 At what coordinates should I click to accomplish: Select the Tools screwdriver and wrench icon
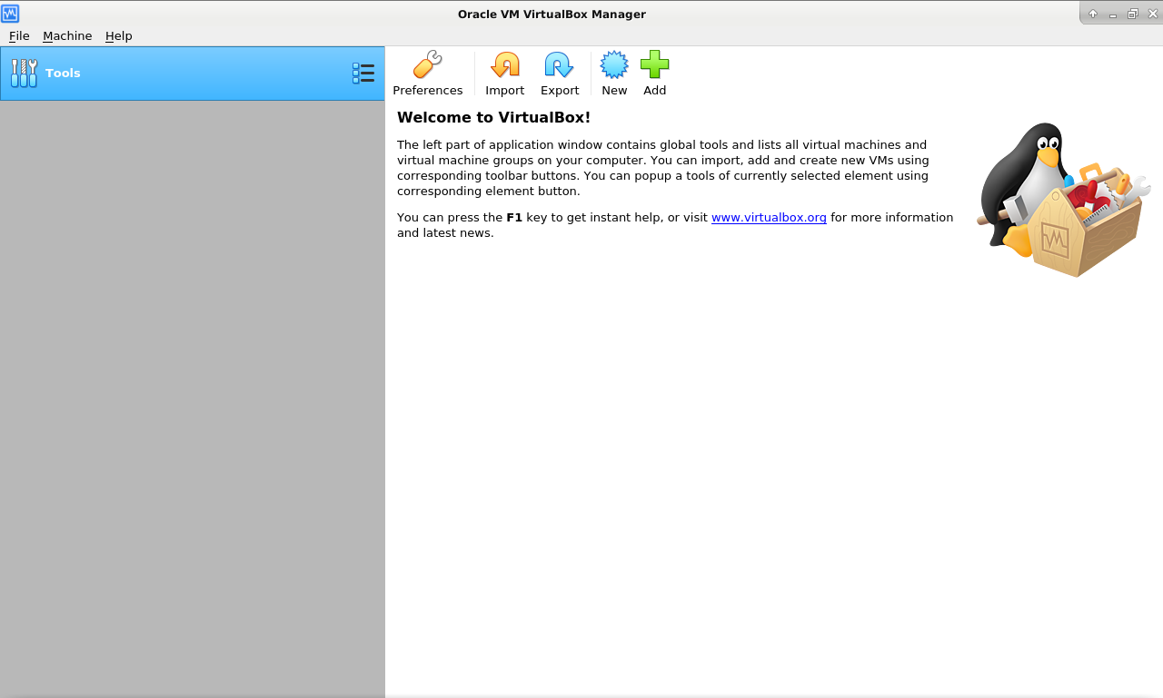[25, 74]
